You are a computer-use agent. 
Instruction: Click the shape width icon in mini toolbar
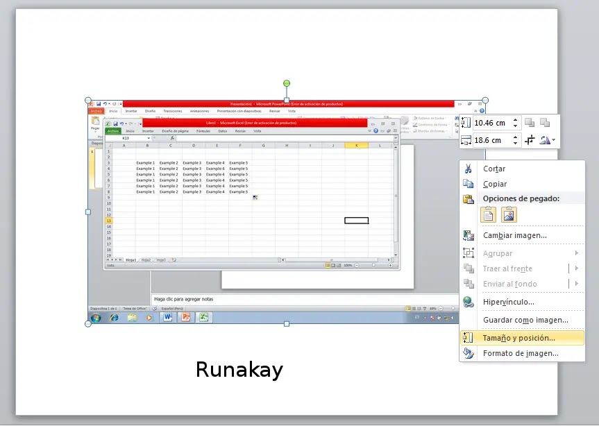point(466,140)
